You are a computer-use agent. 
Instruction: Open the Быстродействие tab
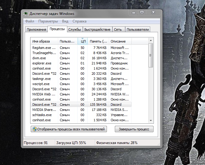(x=97, y=29)
